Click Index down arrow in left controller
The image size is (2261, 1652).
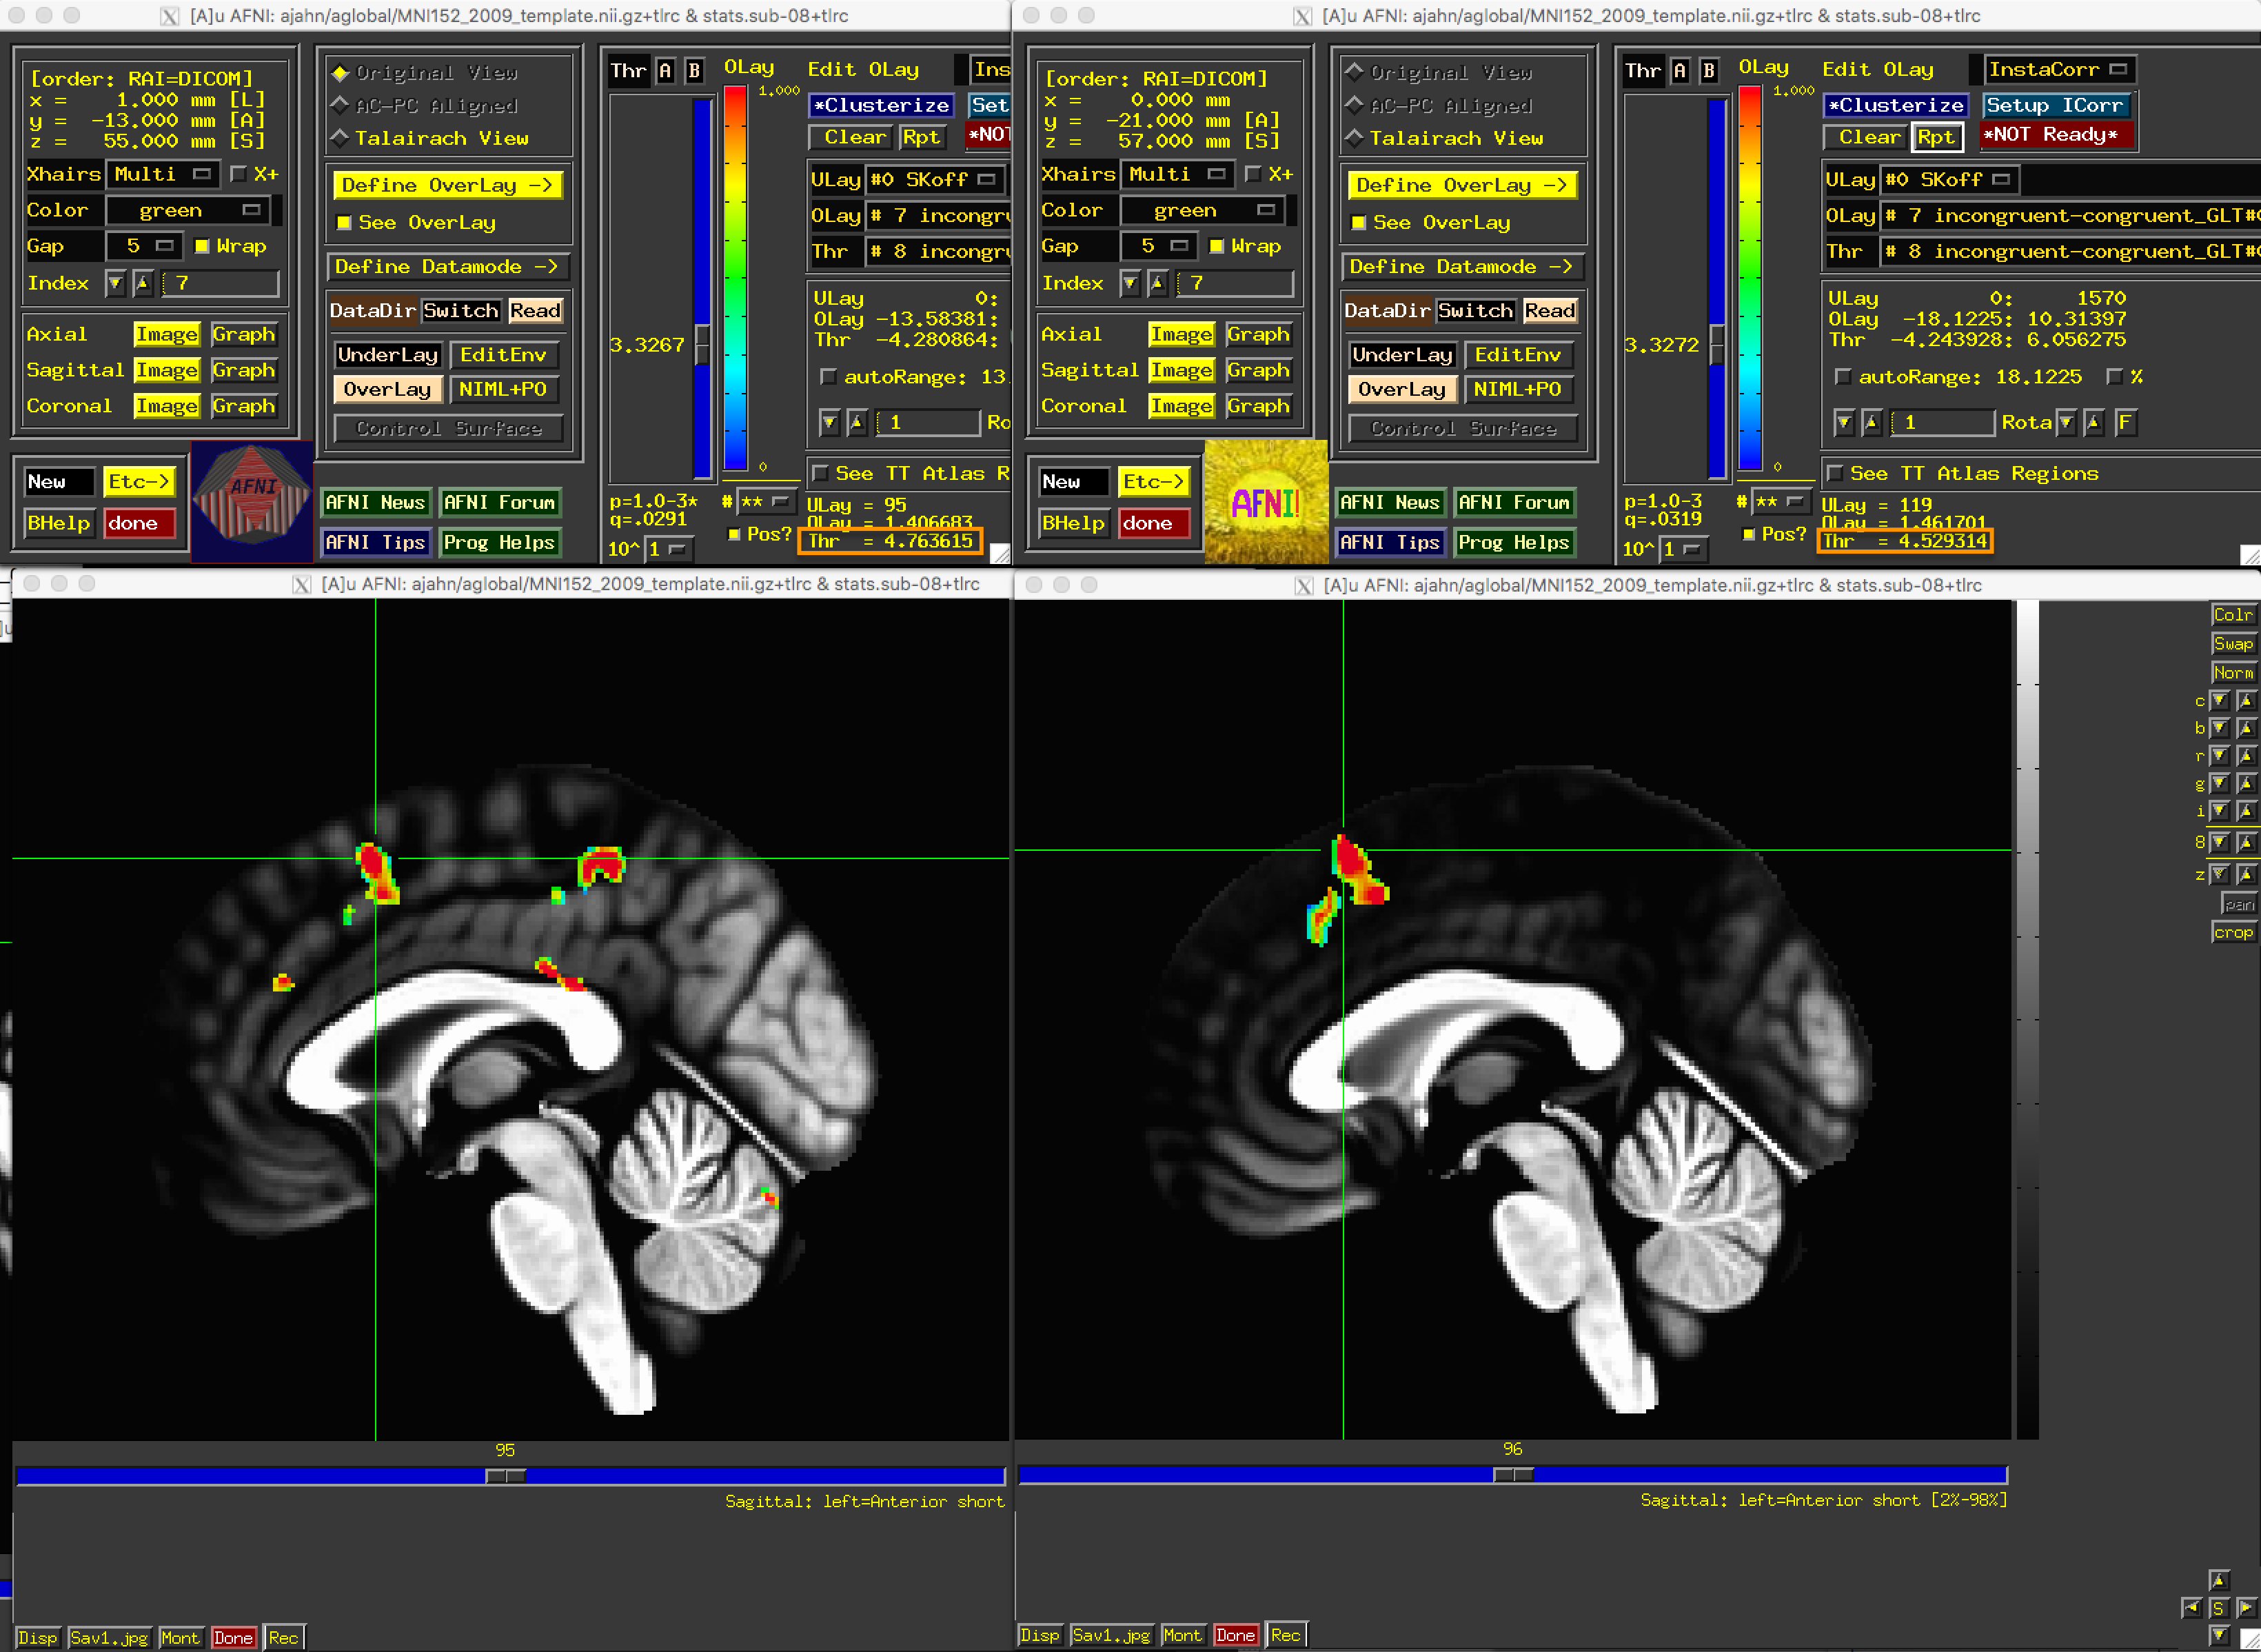pos(115,284)
